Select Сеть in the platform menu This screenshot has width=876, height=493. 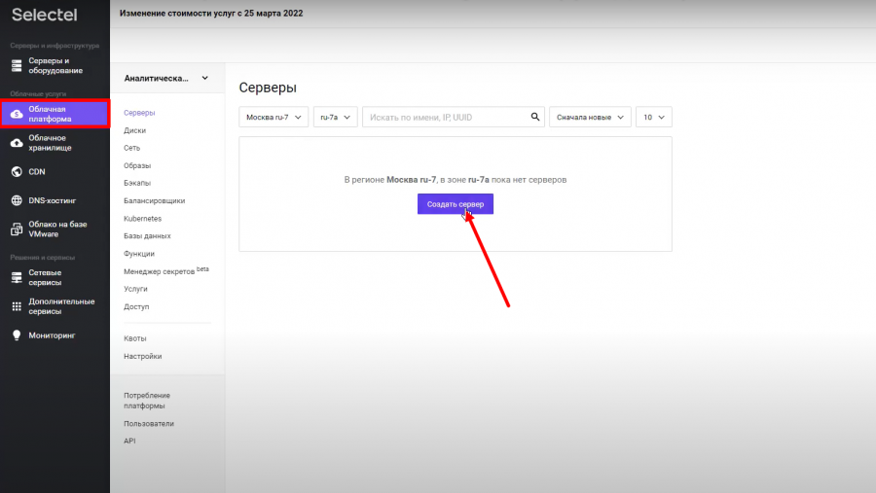tap(131, 148)
